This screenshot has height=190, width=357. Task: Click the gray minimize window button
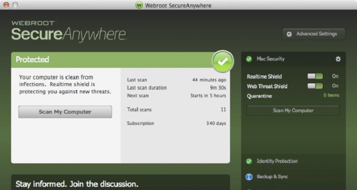tap(15, 5)
